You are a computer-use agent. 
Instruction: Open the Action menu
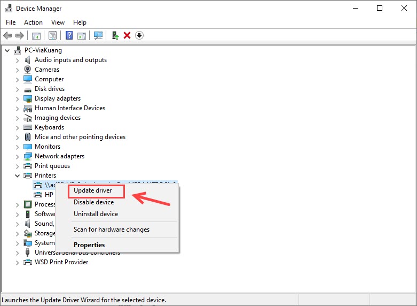pos(33,22)
